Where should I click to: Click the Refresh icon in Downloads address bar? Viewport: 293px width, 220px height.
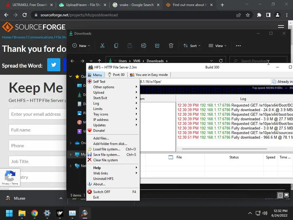[x=221, y=61]
